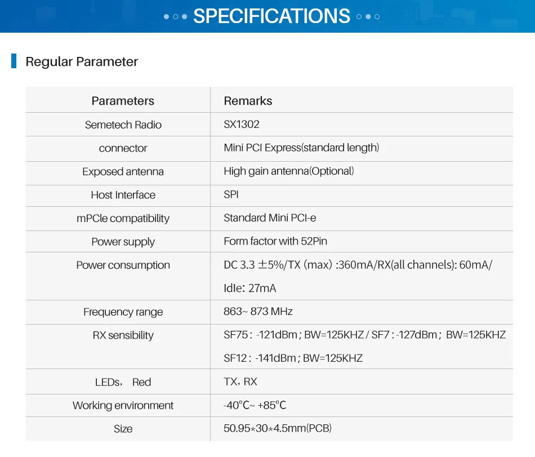Click the blue bar beside Regular Parameter
The image size is (535, 457).
[14, 61]
